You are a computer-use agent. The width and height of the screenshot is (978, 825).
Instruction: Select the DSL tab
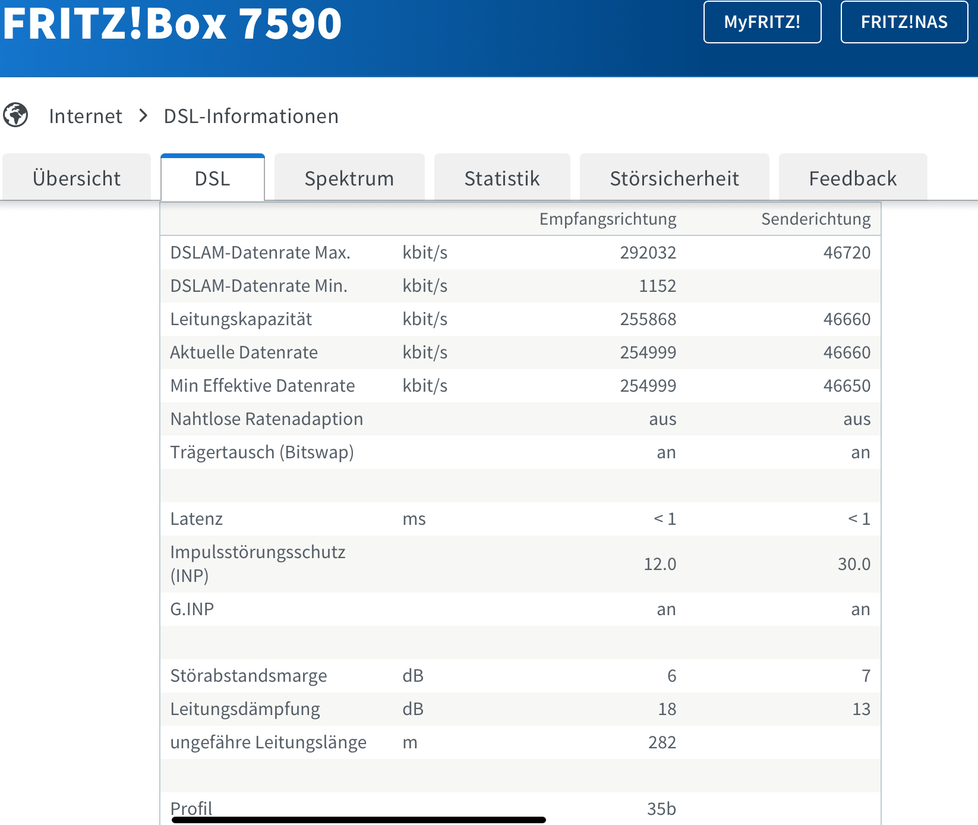[x=213, y=178]
